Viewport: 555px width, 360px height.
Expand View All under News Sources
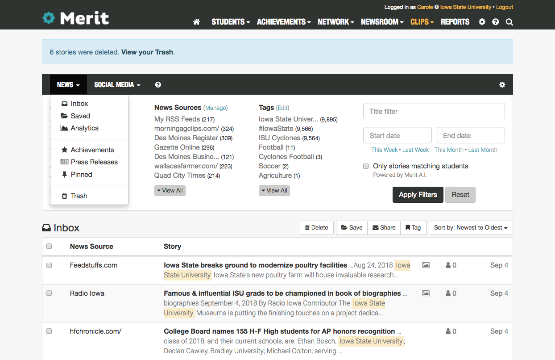point(170,191)
